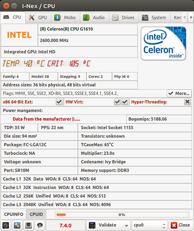The image size is (194, 231).
Task: Click the red Close button
Action: 181,225
